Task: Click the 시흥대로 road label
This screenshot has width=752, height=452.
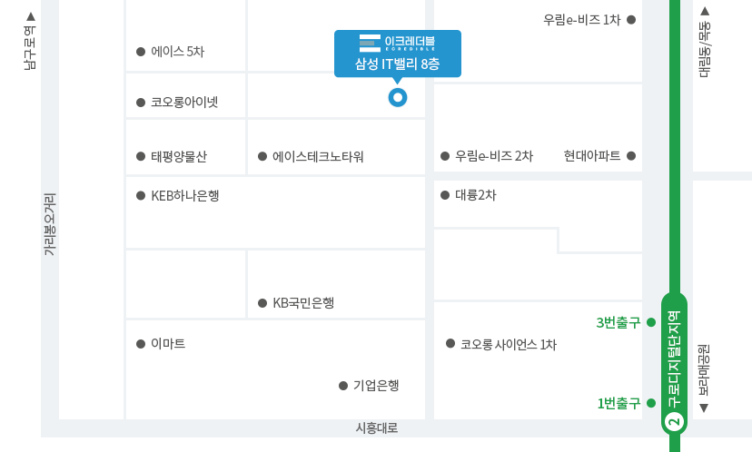Action: pos(377,428)
